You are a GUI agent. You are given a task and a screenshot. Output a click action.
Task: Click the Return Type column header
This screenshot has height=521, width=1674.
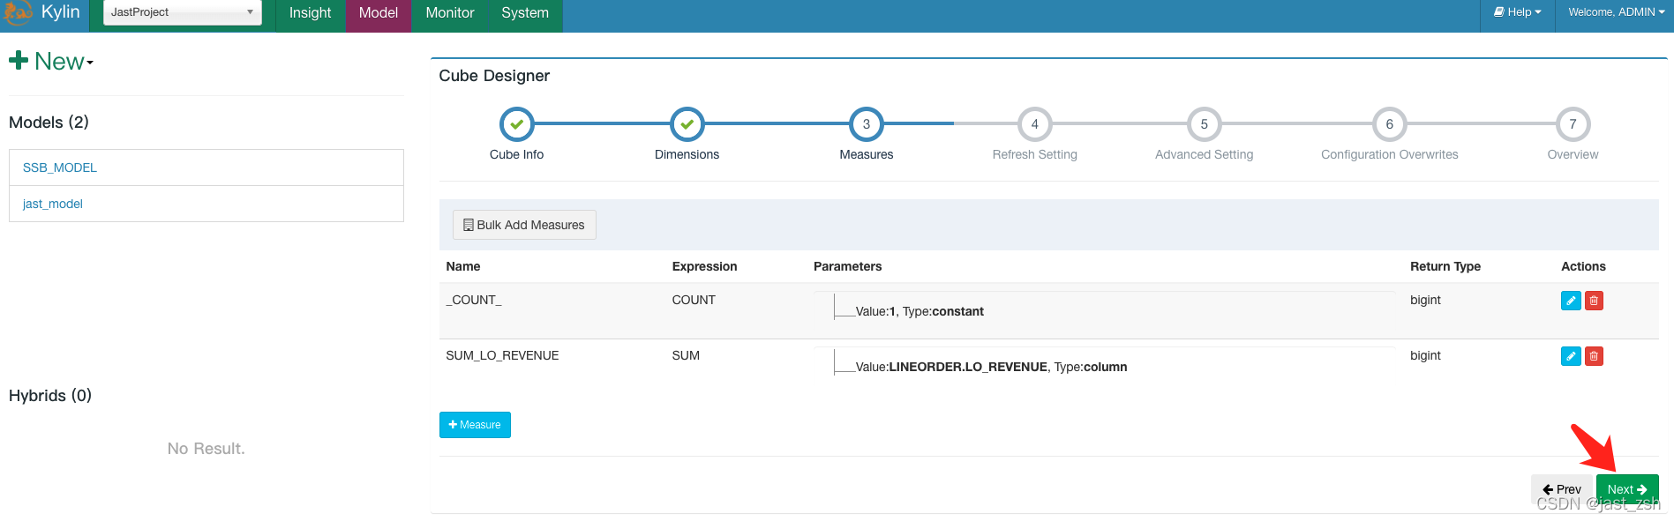[x=1445, y=266]
